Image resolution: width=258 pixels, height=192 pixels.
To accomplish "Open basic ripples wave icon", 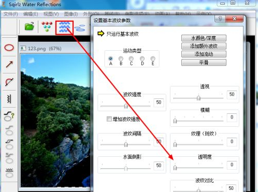I will pos(64,27).
